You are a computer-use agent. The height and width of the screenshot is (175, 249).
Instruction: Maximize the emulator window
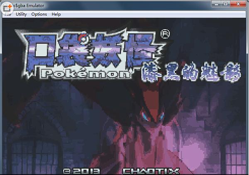click(225, 4)
